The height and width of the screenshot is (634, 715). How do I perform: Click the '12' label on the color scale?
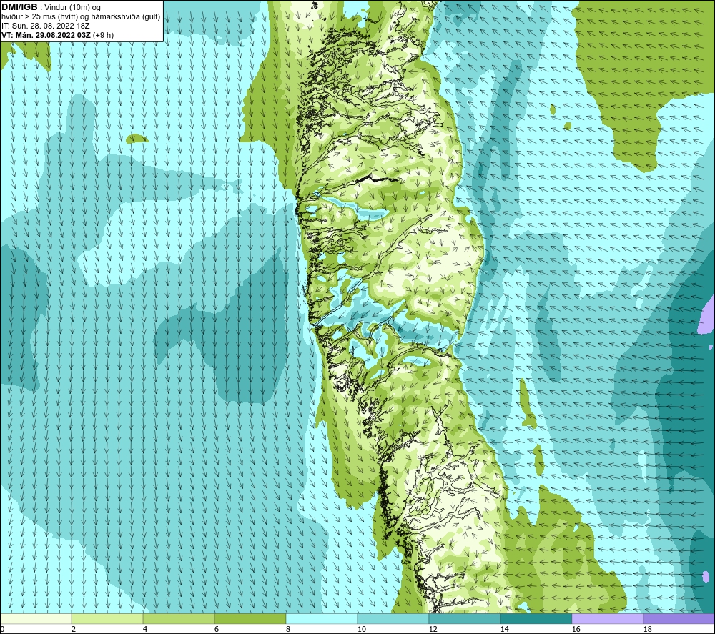(x=433, y=629)
